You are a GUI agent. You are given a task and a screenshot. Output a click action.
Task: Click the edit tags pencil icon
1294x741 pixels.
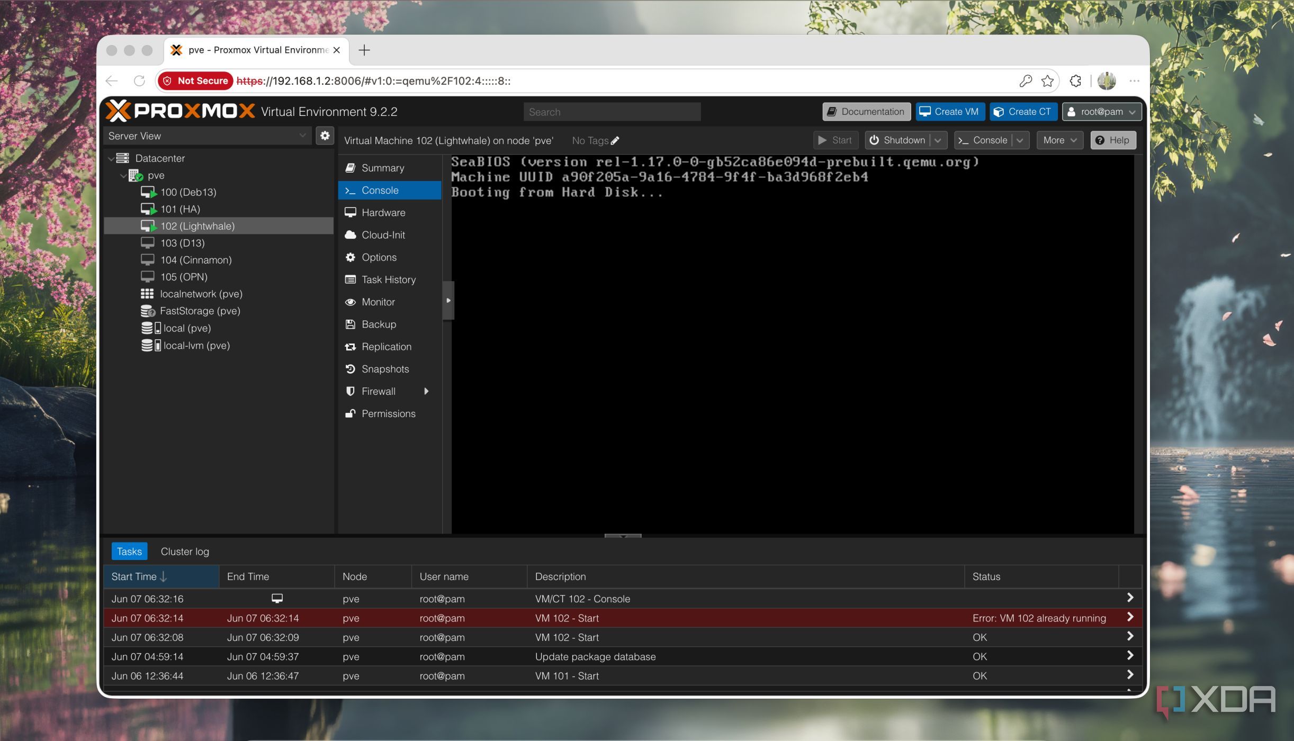pos(615,141)
